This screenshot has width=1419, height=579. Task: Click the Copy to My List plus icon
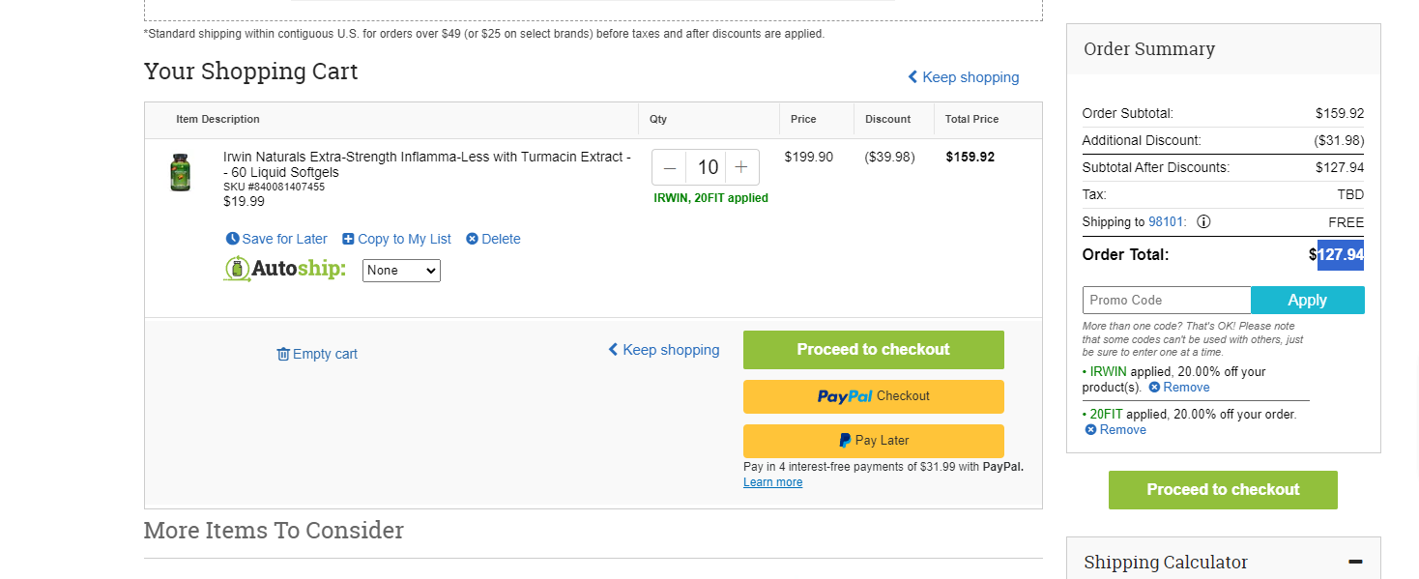349,239
